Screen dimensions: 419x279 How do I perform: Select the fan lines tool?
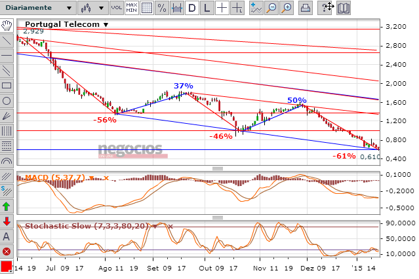[x=7, y=116]
